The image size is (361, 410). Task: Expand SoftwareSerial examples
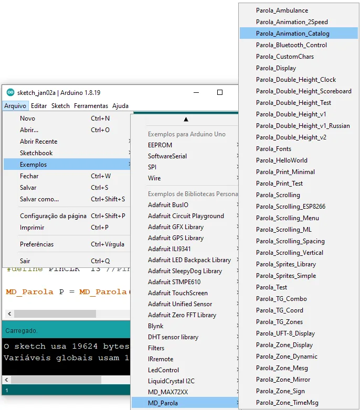click(185, 156)
